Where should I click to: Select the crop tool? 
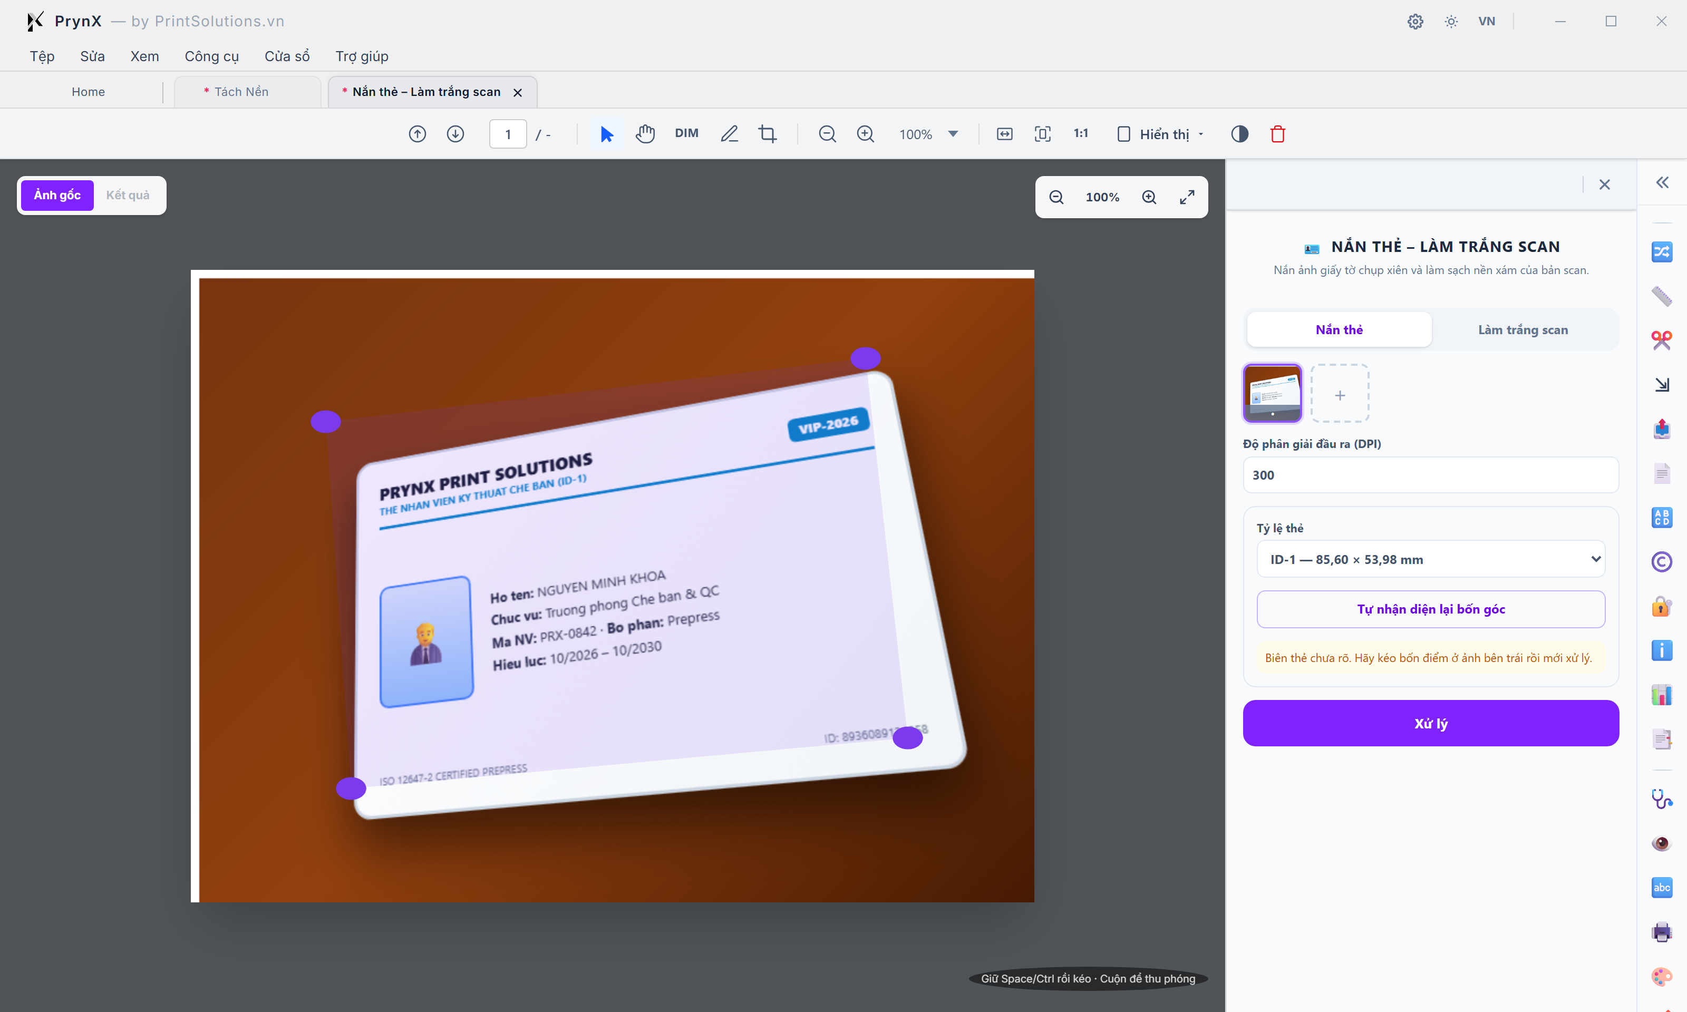point(768,134)
